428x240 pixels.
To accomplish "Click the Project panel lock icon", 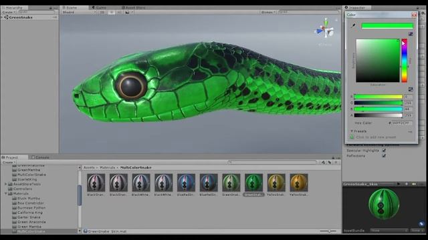I will [x=333, y=157].
